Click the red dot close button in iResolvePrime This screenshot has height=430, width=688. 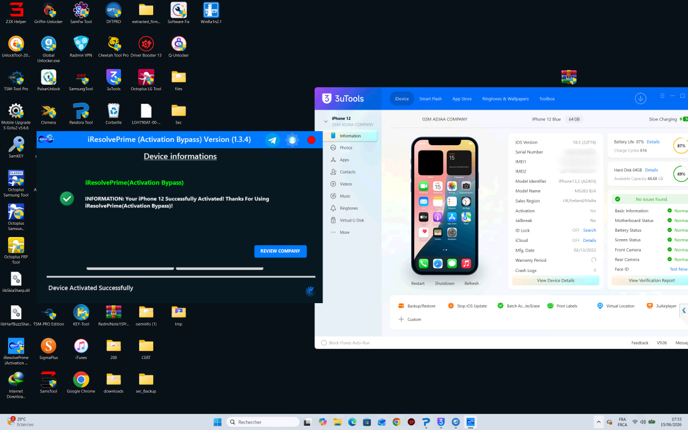[311, 140]
